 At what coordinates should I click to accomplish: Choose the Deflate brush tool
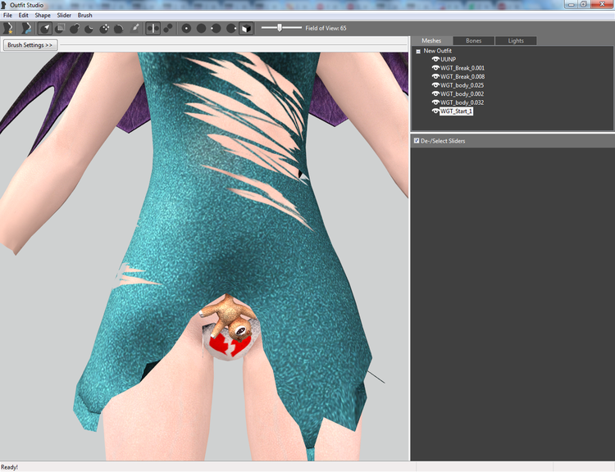89,28
